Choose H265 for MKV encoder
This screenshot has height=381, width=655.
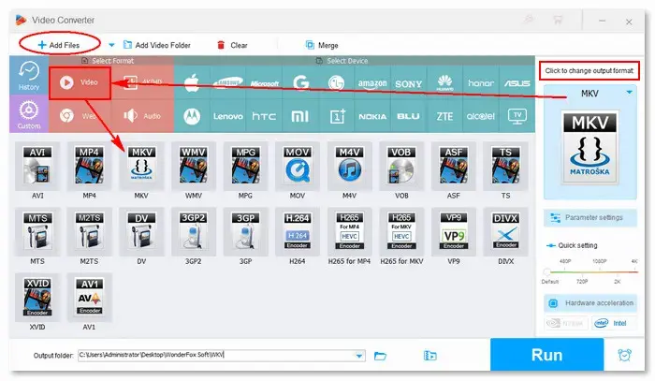click(401, 232)
